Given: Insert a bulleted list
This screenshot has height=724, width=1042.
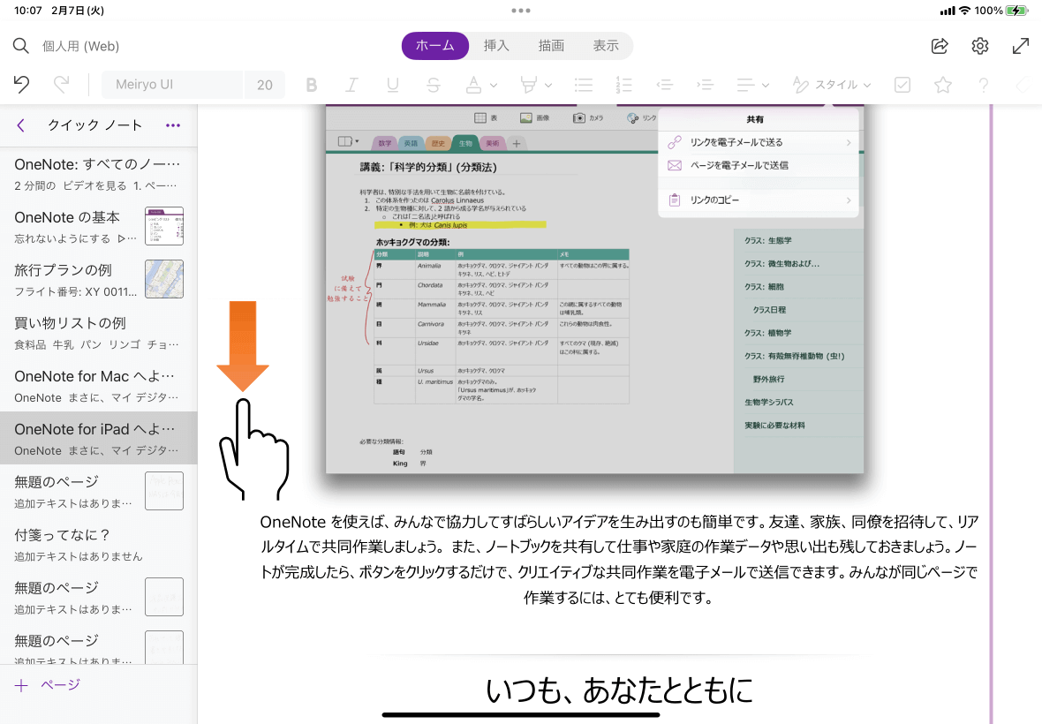Looking at the screenshot, I should pyautogui.click(x=584, y=85).
